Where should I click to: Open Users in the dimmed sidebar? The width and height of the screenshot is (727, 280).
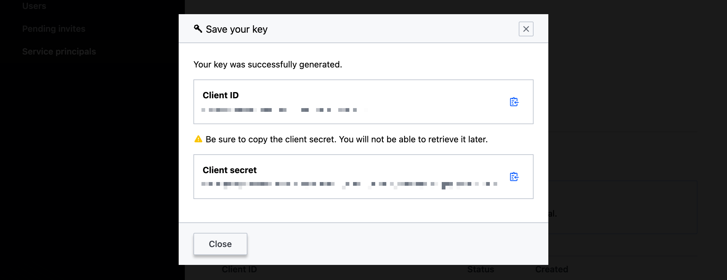coord(34,6)
